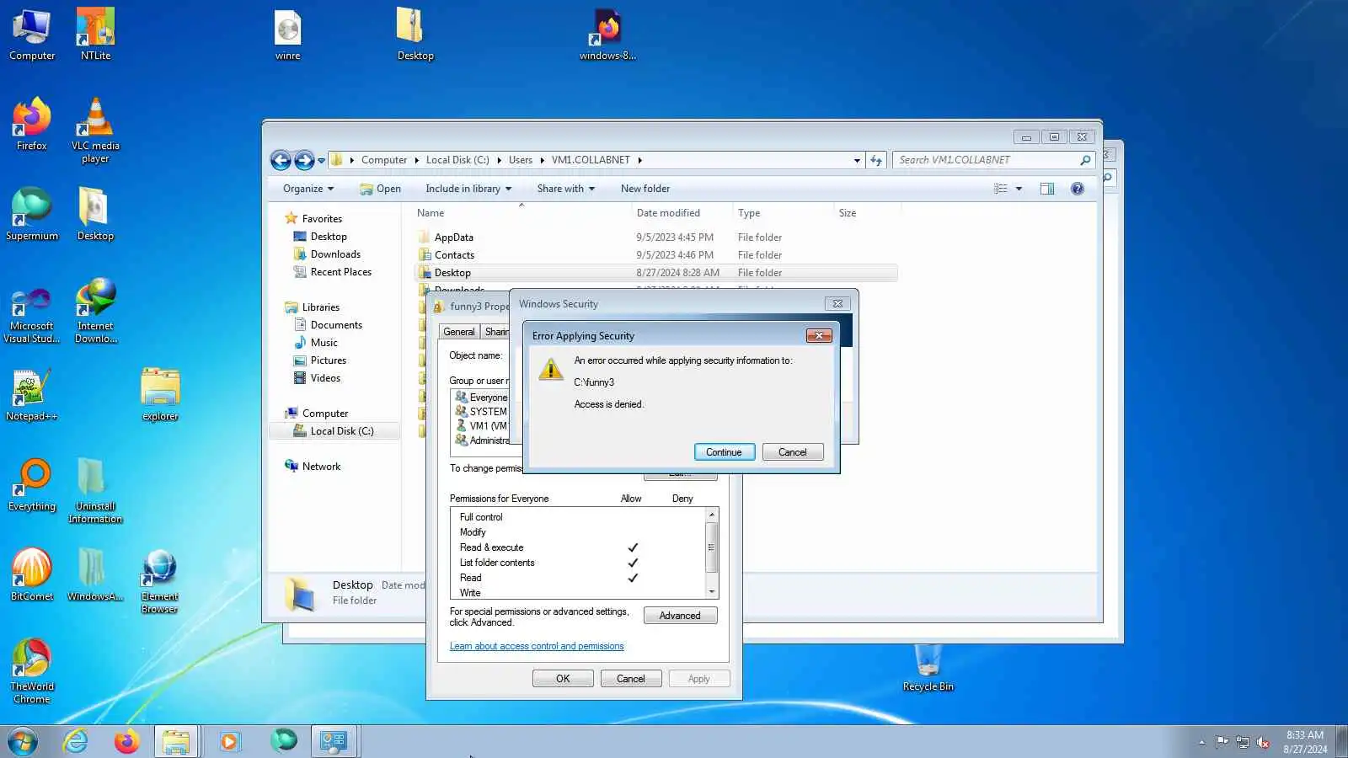
Task: Show hidden tray icons arrow
Action: coord(1201,742)
